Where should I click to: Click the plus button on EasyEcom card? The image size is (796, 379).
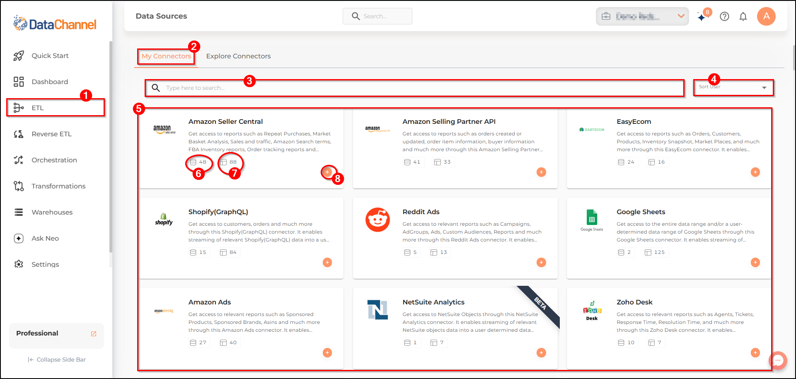pos(755,172)
